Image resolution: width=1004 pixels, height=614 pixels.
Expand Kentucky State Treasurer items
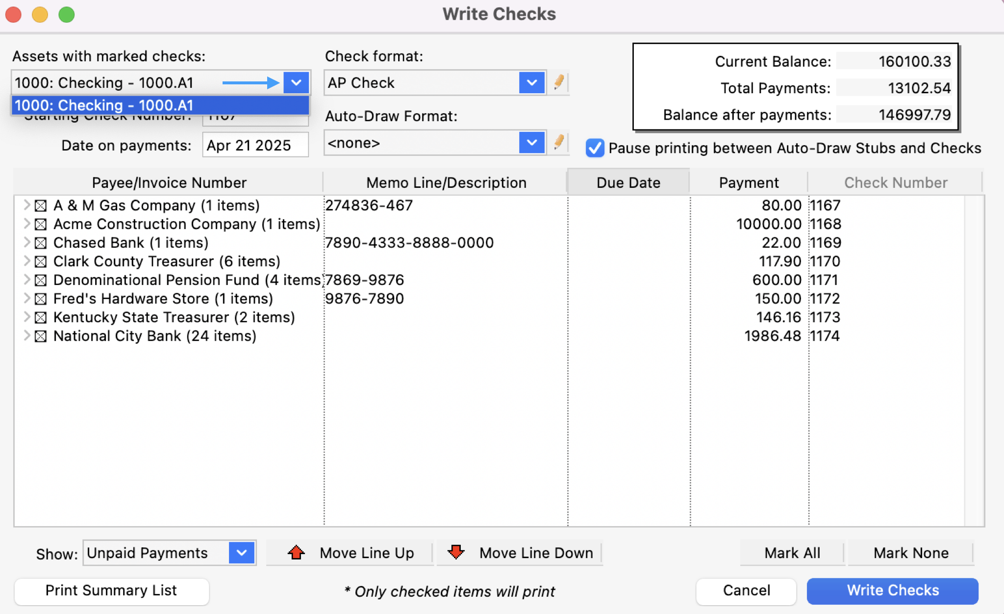pyautogui.click(x=27, y=317)
